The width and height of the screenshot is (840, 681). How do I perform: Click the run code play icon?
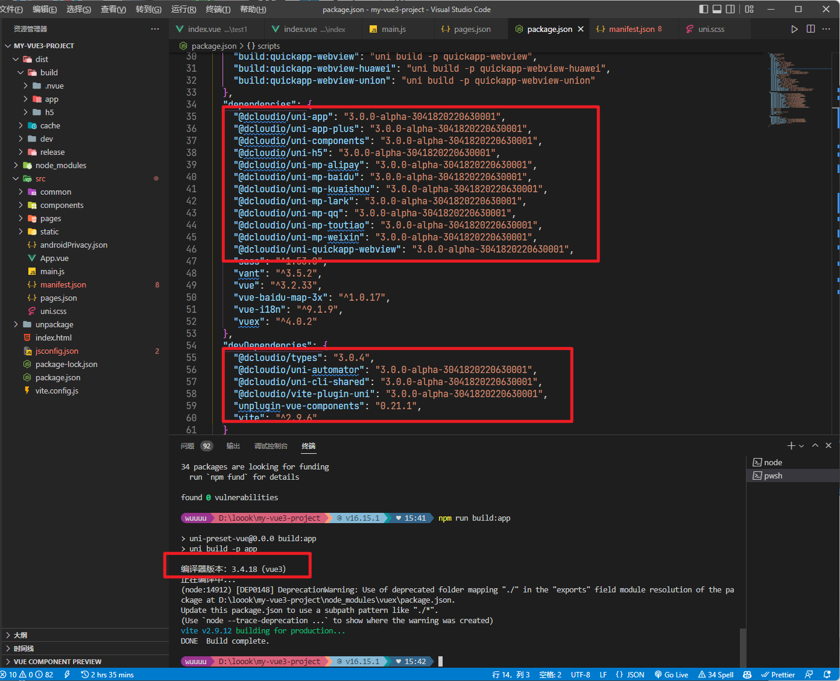point(794,29)
